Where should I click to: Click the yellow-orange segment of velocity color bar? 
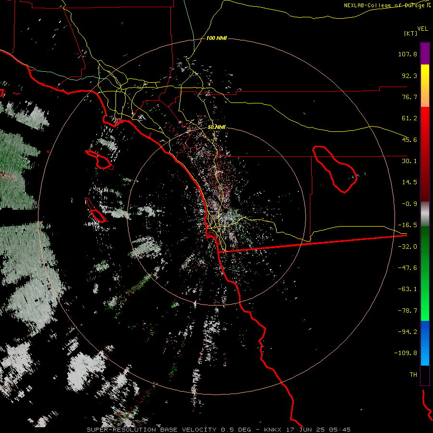click(x=425, y=86)
